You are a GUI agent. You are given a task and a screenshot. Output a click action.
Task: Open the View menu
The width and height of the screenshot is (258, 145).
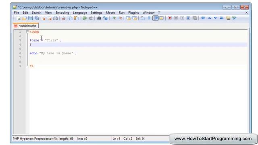tap(48, 12)
